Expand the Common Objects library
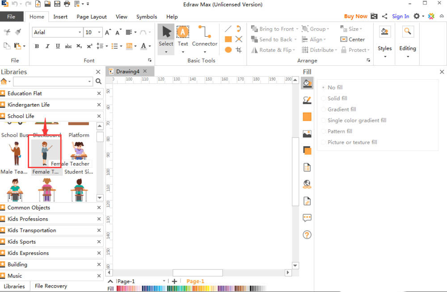This screenshot has height=292, width=447. click(29, 207)
